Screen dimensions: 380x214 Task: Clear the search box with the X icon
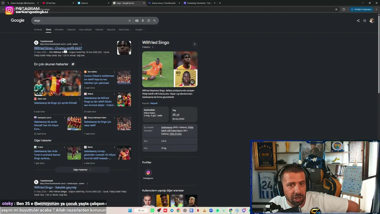point(129,21)
